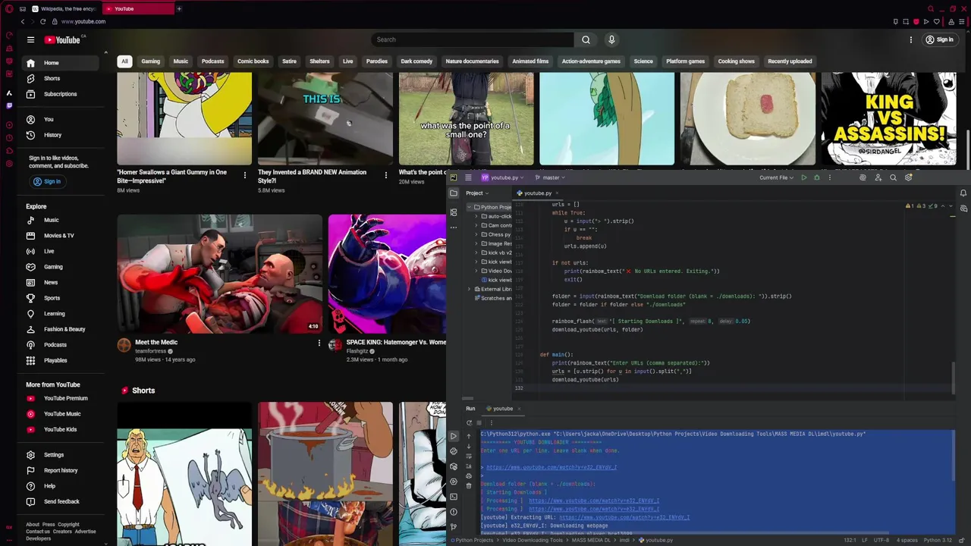Open the Structure tool window in PyCharm
This screenshot has width=971, height=546.
(x=454, y=212)
